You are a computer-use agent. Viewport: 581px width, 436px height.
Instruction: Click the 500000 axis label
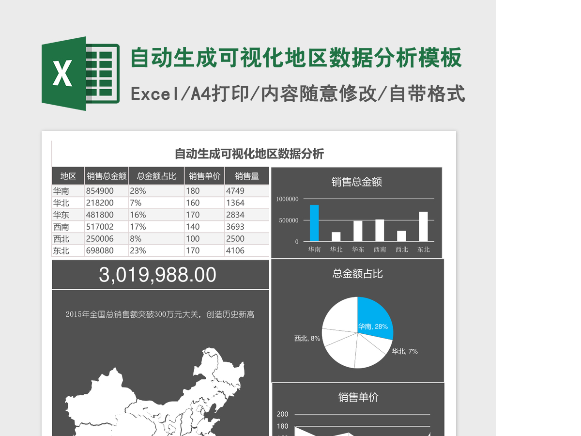[290, 220]
